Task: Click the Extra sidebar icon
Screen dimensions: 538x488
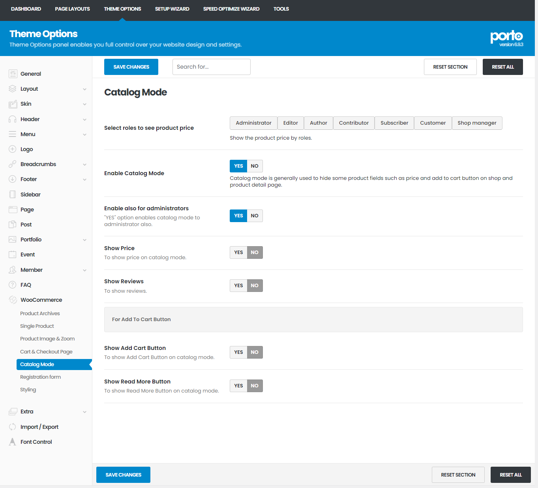Action: (x=13, y=411)
